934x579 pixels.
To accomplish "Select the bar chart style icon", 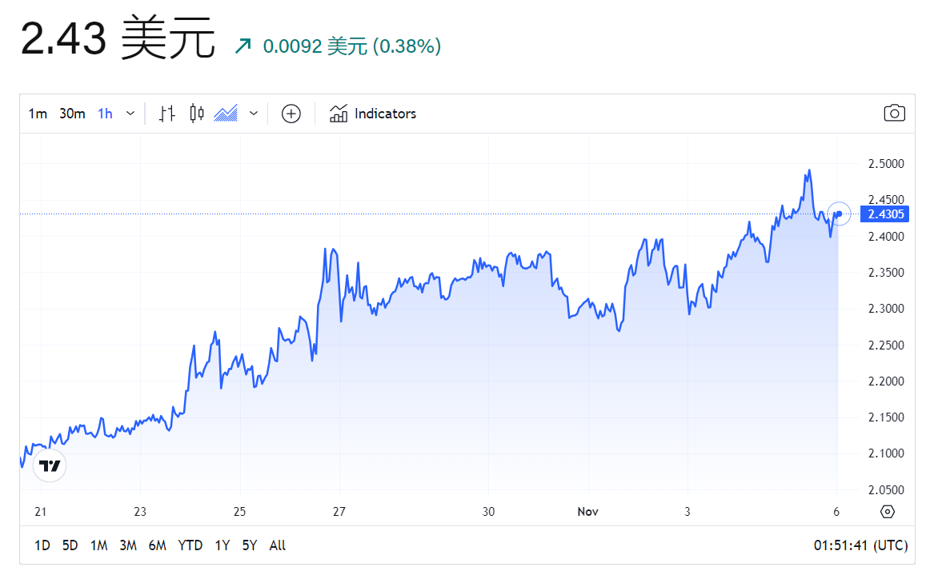I will [x=166, y=114].
